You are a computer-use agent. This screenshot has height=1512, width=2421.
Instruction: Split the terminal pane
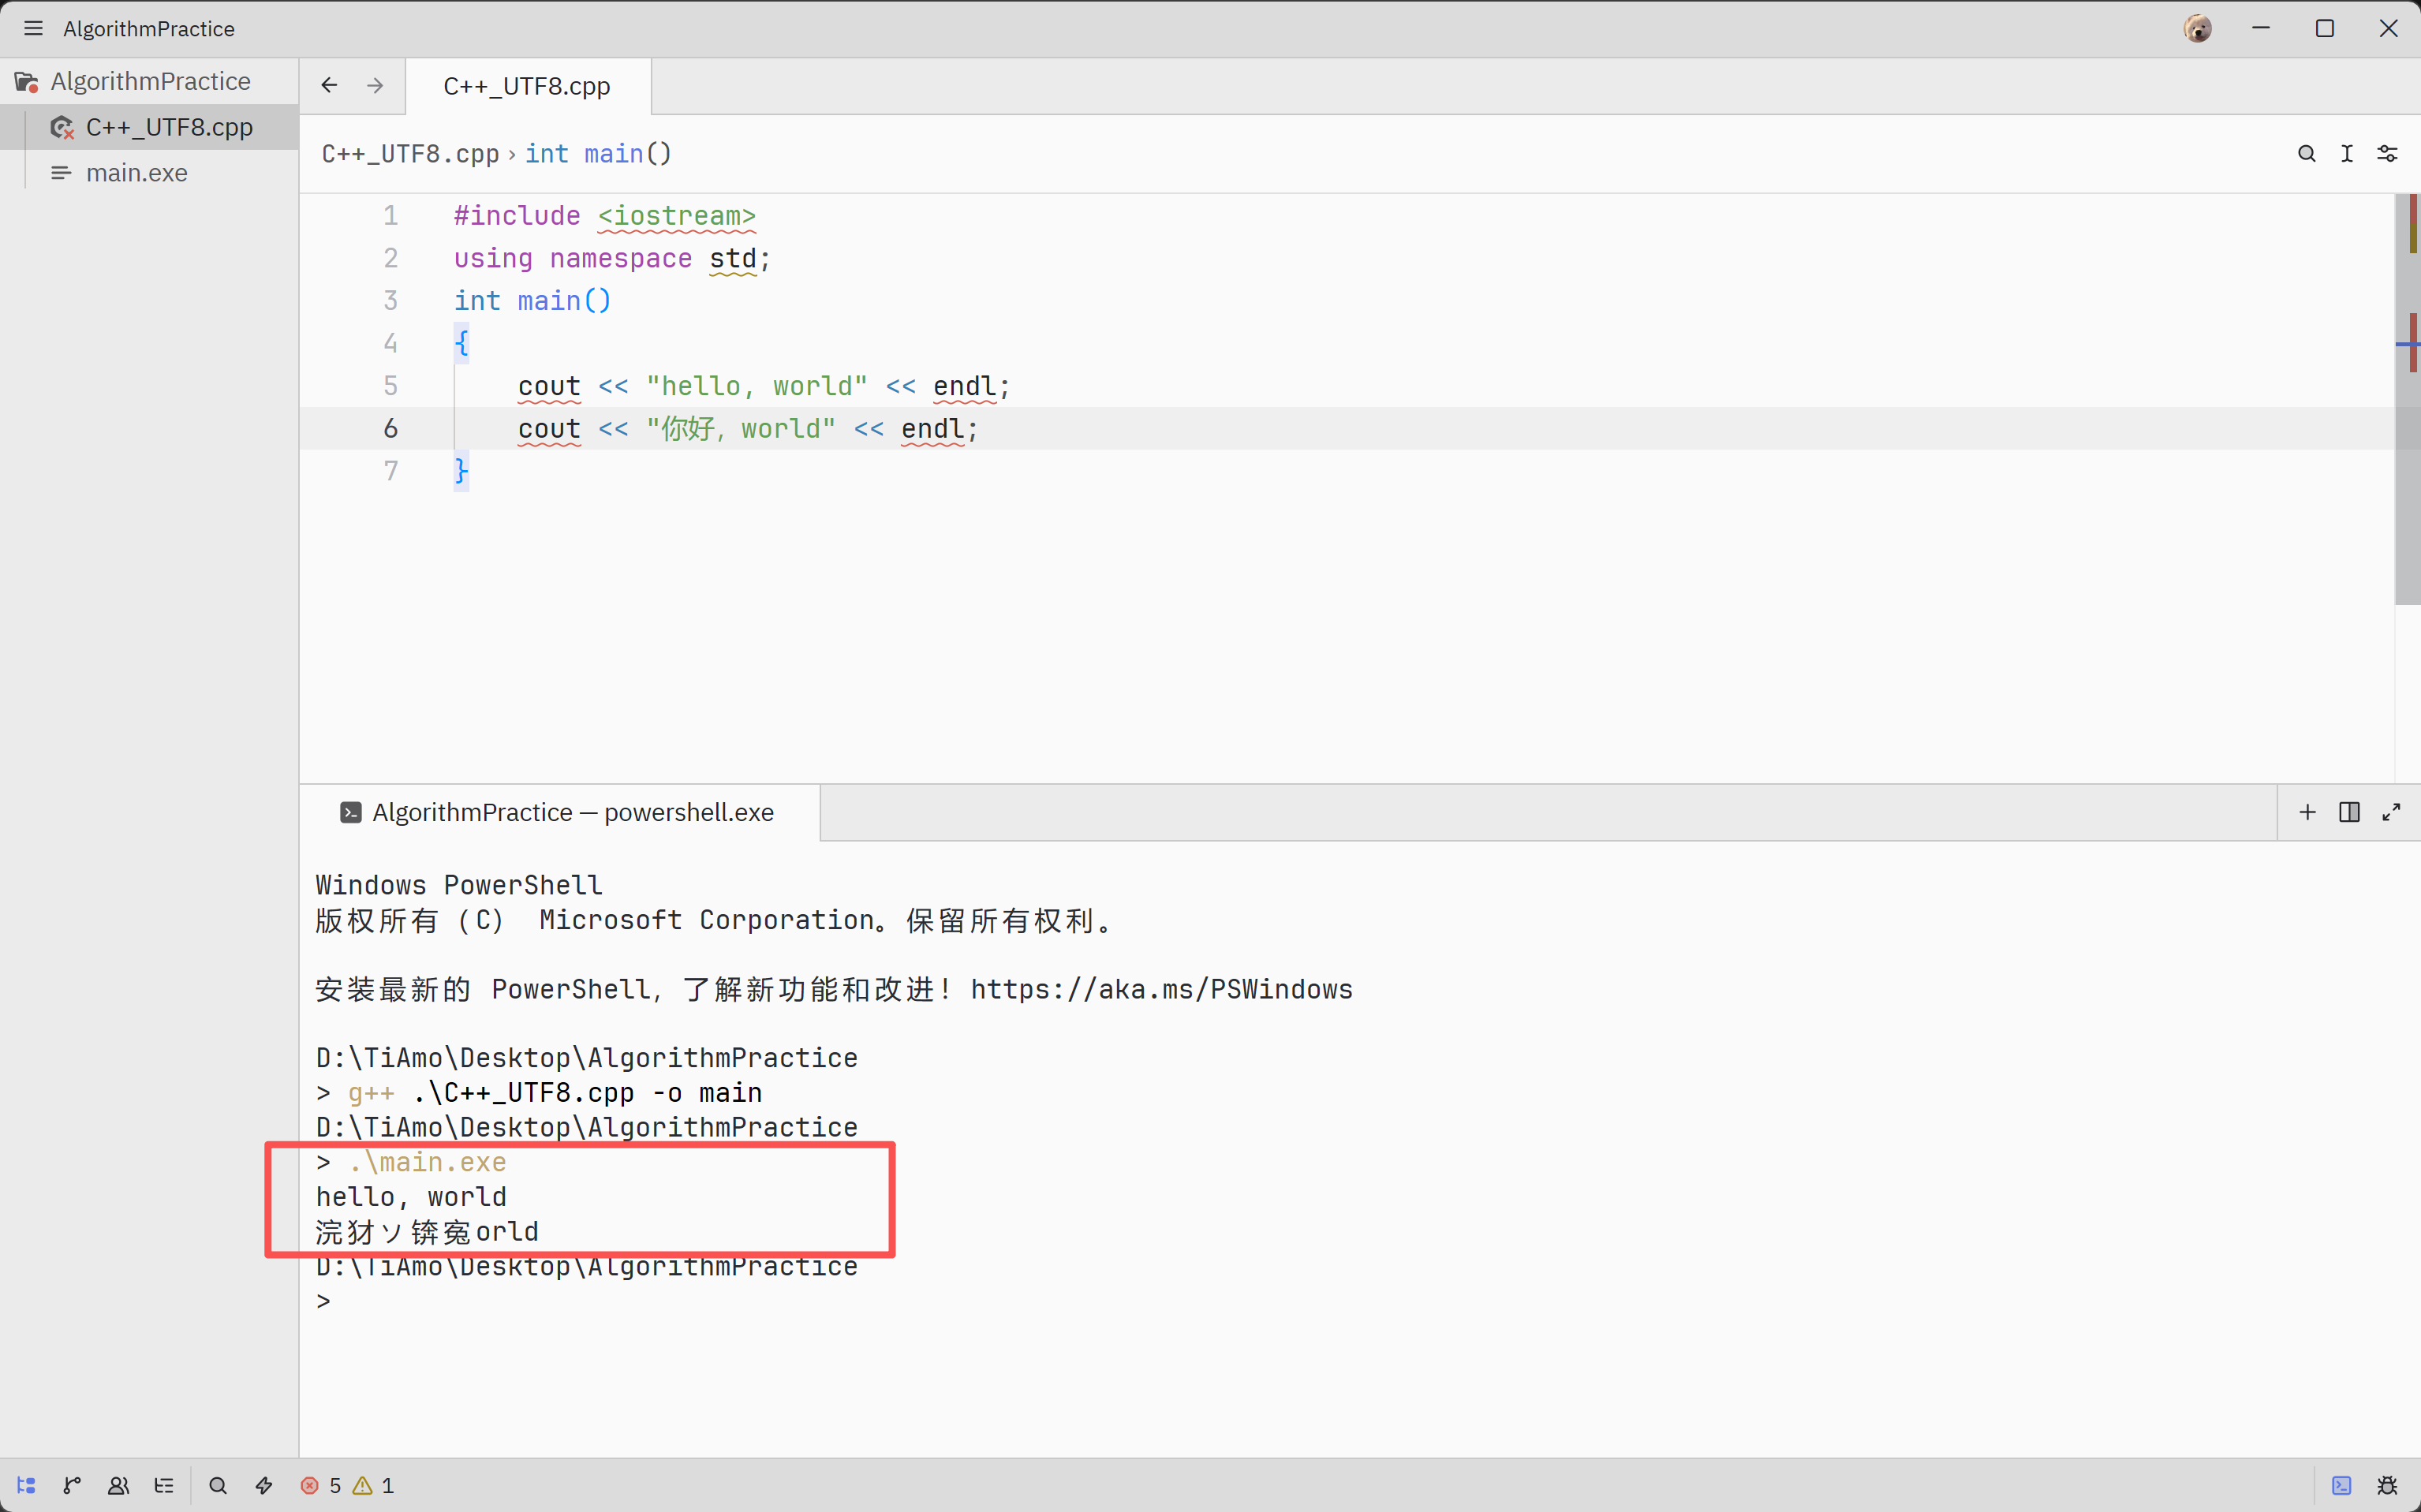pos(2350,812)
